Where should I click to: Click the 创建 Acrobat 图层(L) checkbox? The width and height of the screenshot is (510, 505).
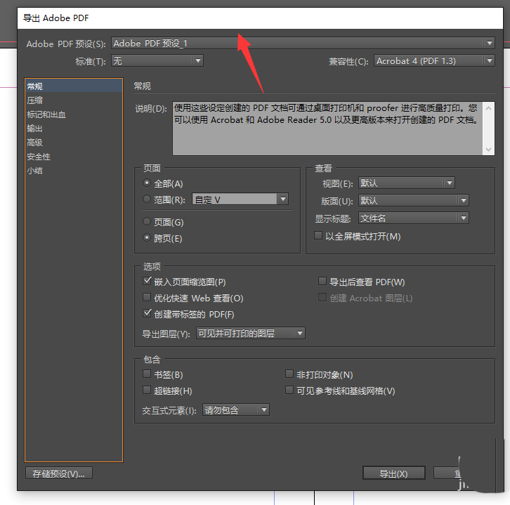pos(322,297)
